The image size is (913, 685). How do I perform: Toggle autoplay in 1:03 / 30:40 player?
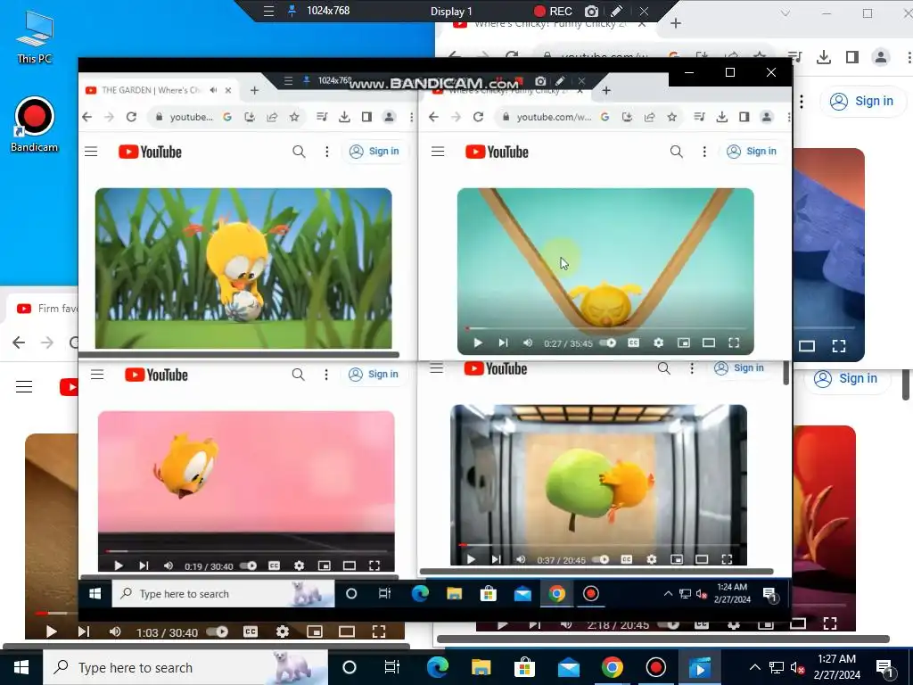point(218,632)
